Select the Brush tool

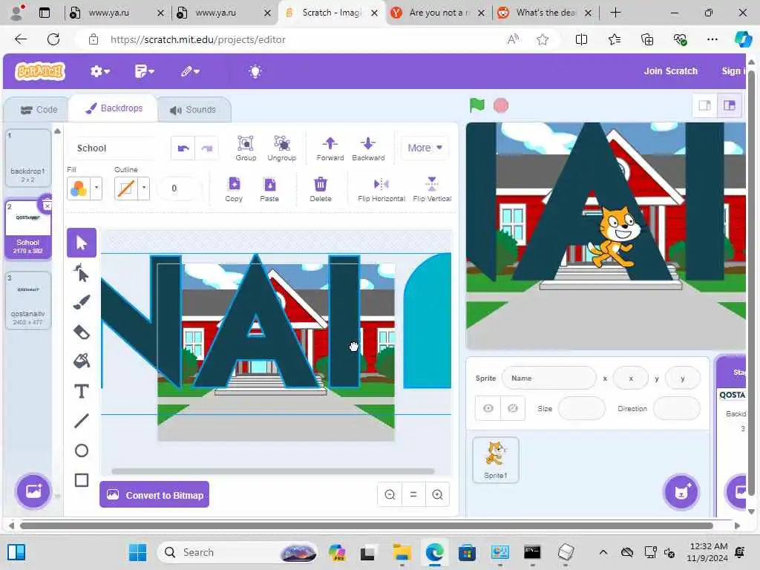(x=82, y=303)
